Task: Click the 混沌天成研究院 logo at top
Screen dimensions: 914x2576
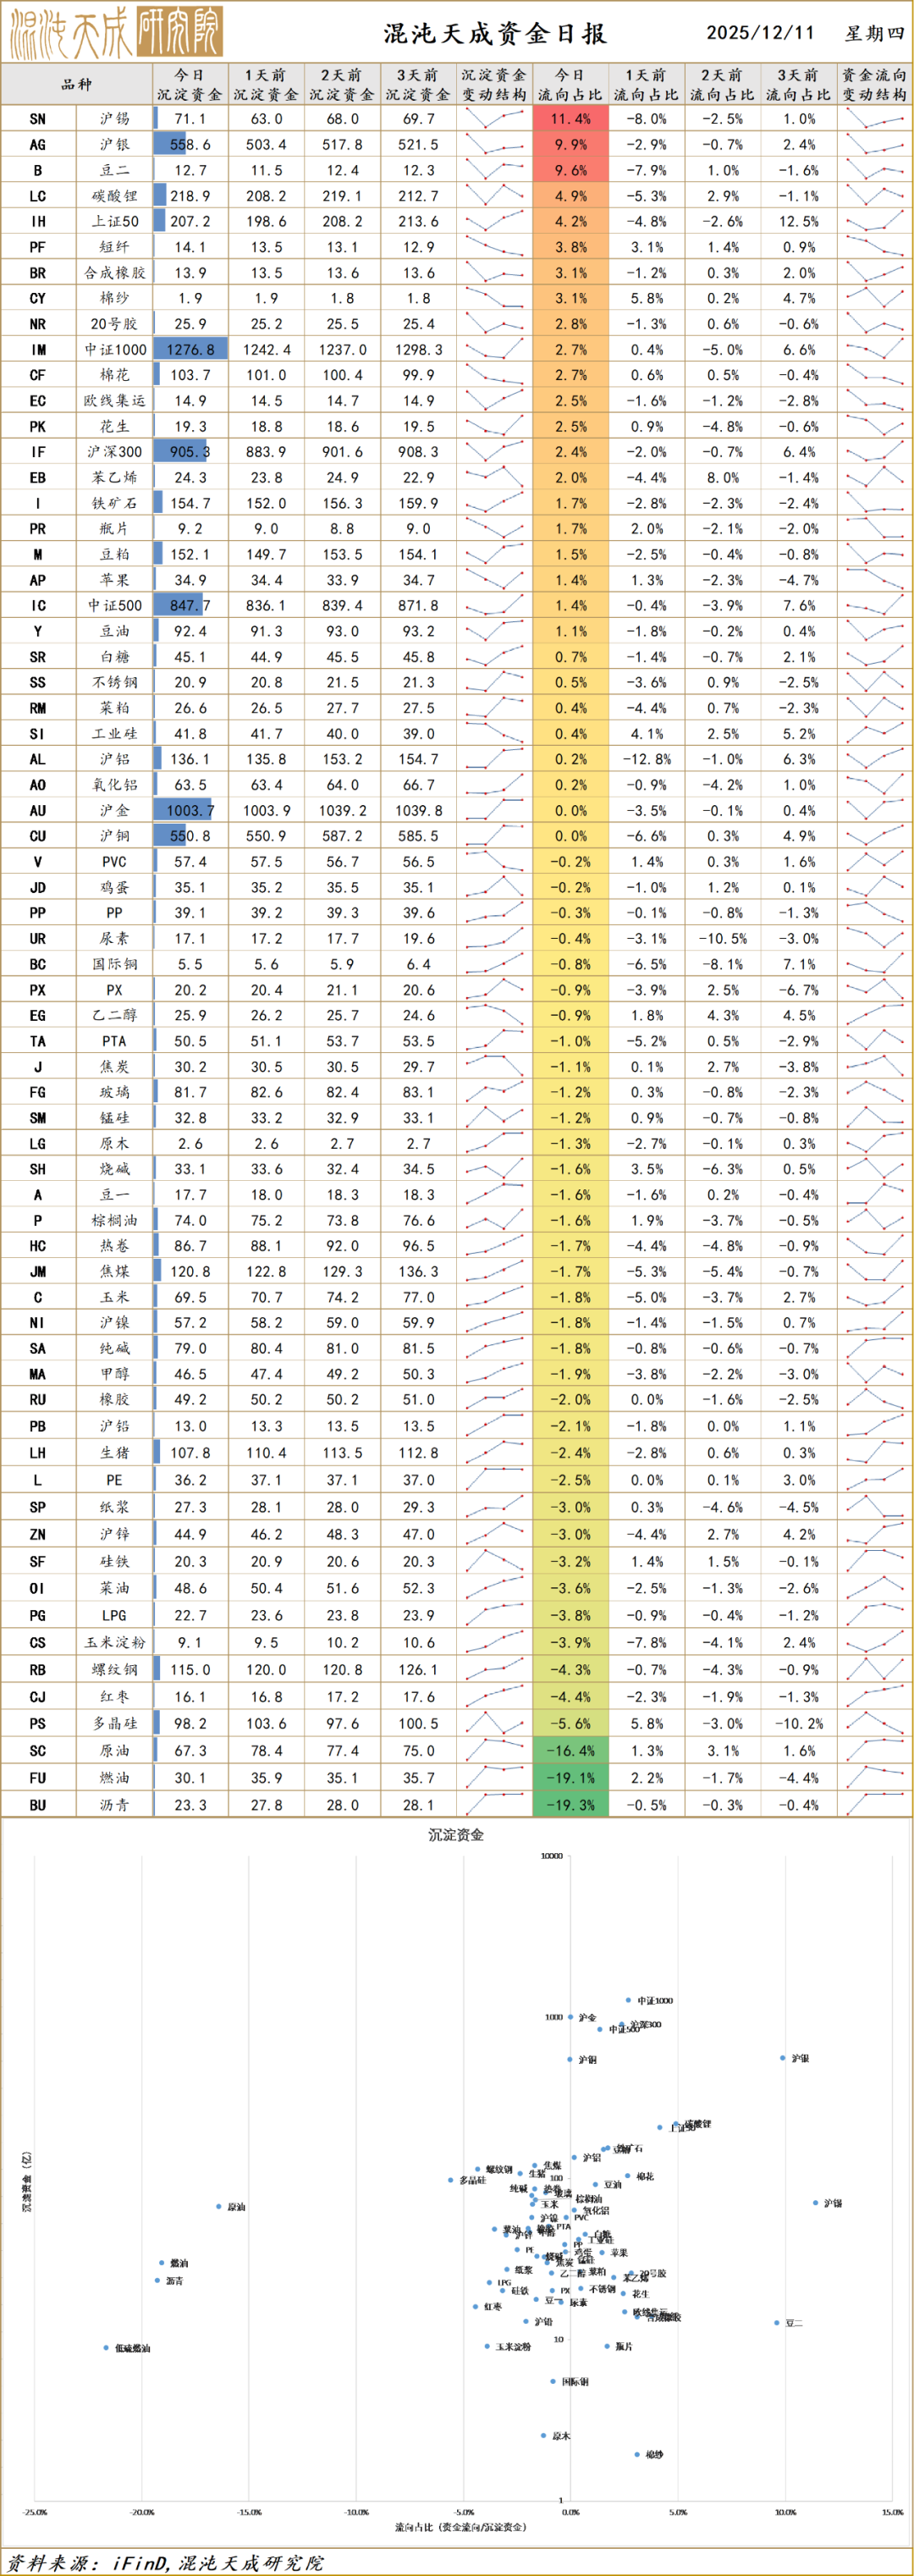Action: [x=116, y=32]
